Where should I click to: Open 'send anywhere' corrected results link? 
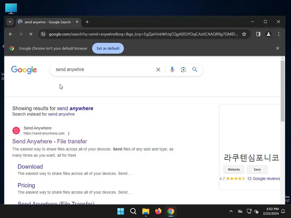pyautogui.click(x=75, y=108)
